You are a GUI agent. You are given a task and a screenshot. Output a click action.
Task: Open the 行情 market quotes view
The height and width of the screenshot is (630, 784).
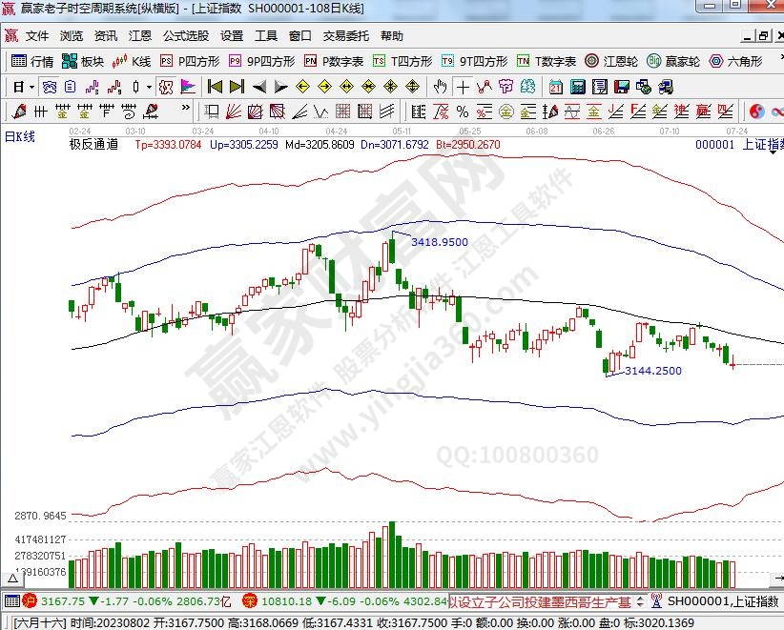(x=32, y=61)
